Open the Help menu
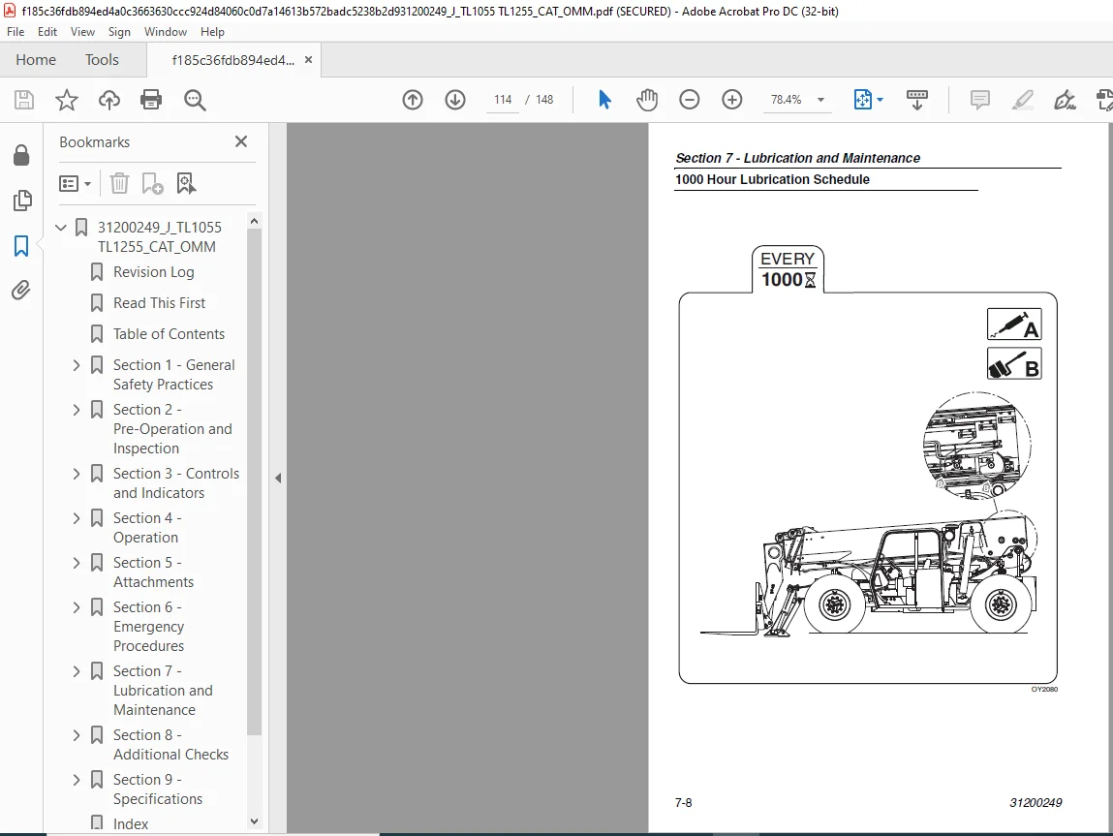Image resolution: width=1113 pixels, height=836 pixels. pyautogui.click(x=212, y=32)
